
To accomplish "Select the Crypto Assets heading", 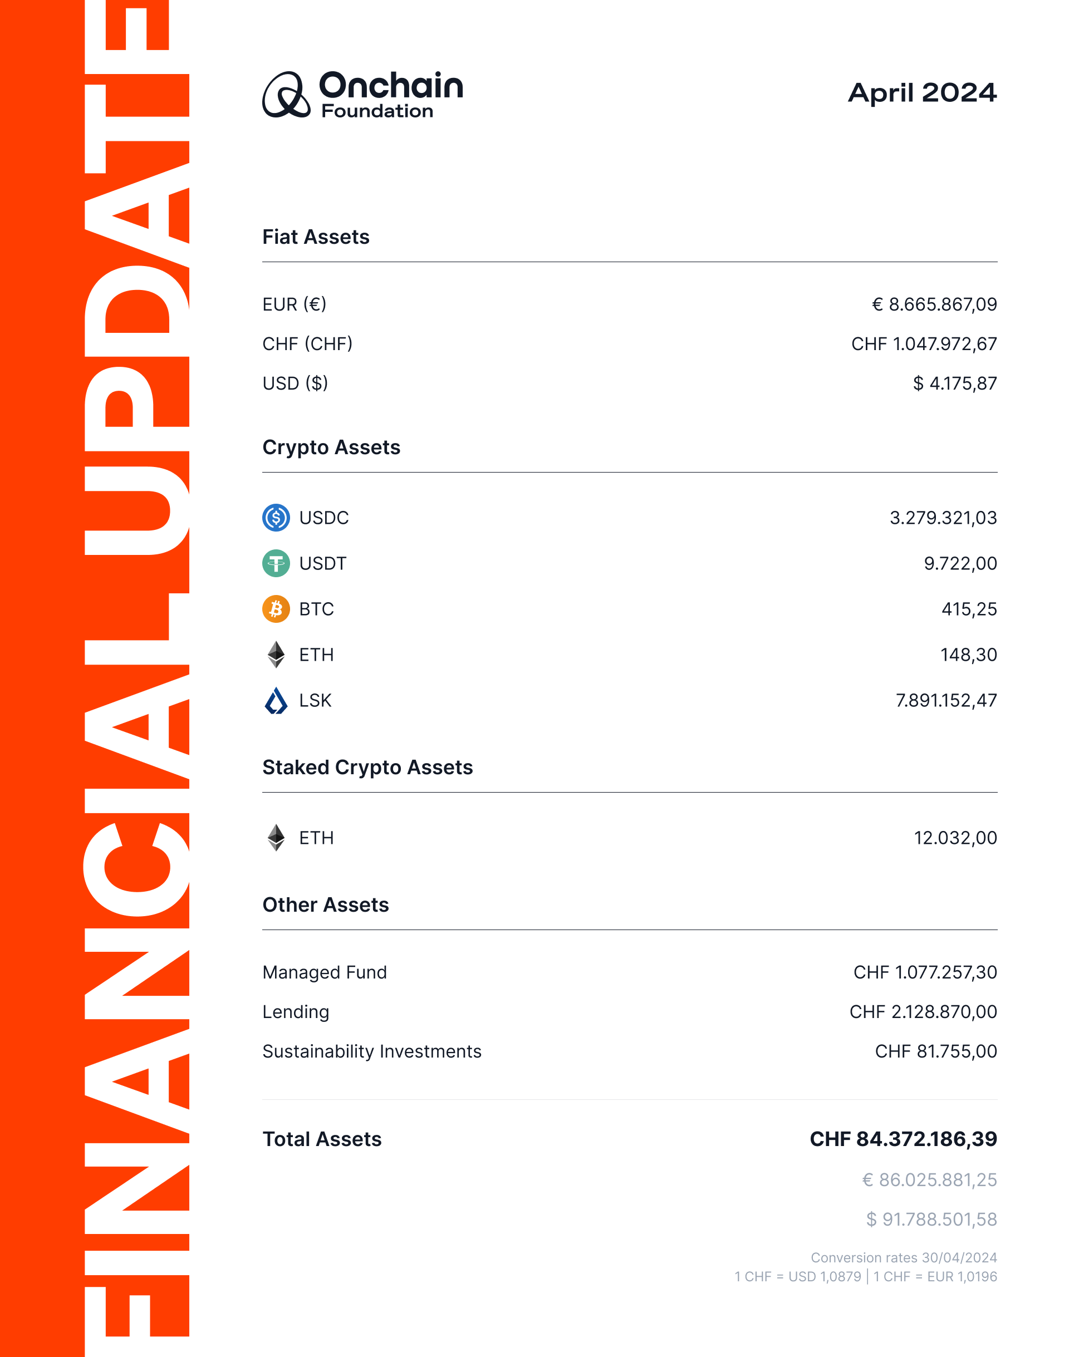I will pos(331,448).
